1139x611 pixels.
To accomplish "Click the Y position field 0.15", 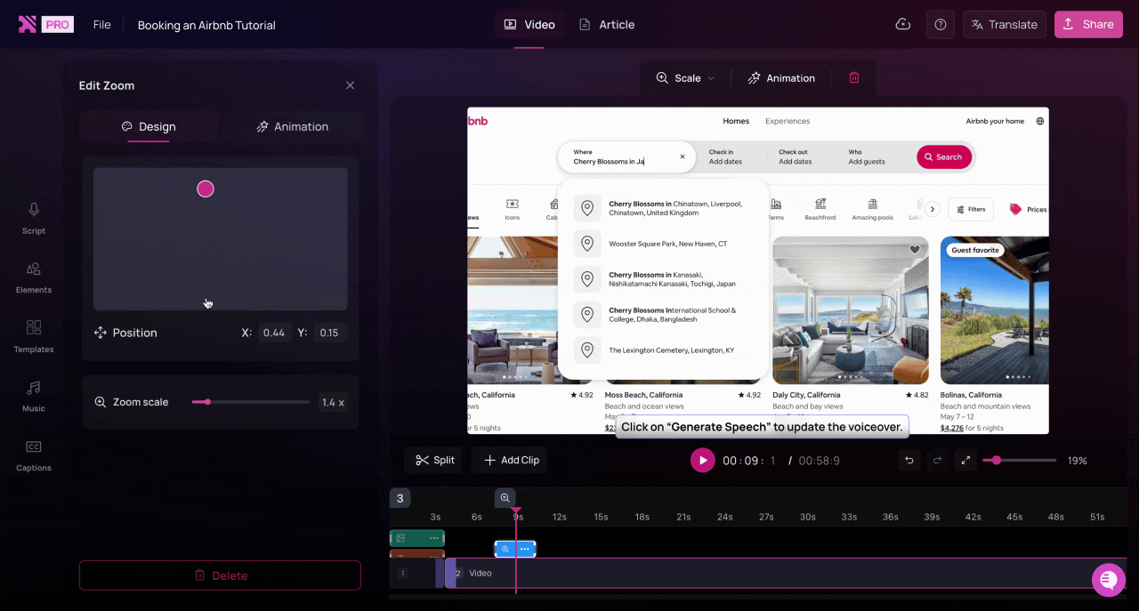I will pyautogui.click(x=329, y=333).
